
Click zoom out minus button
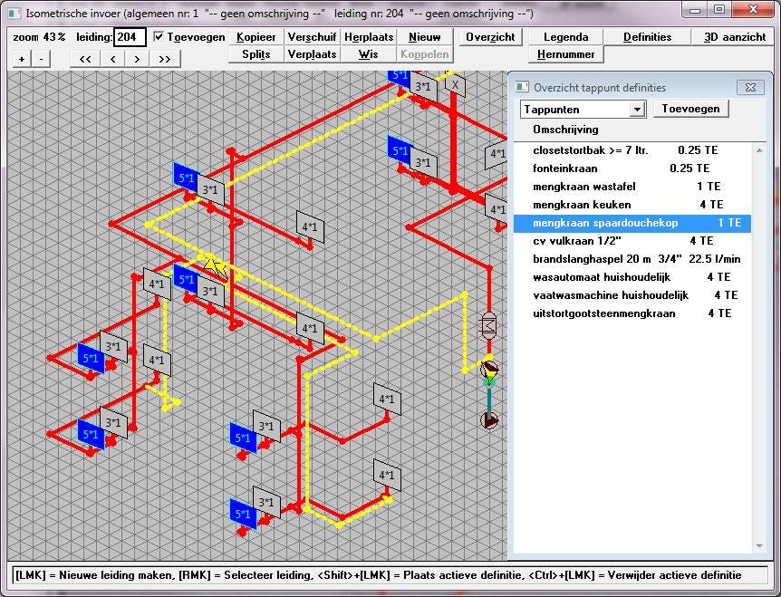pyautogui.click(x=40, y=58)
